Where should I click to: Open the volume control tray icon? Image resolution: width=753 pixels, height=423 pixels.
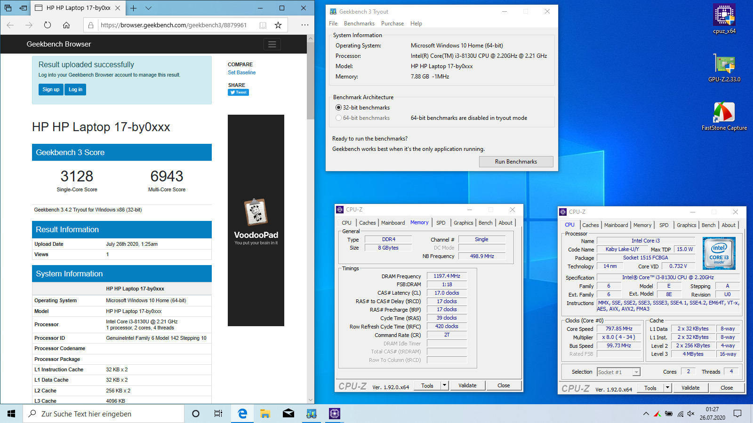(x=691, y=414)
